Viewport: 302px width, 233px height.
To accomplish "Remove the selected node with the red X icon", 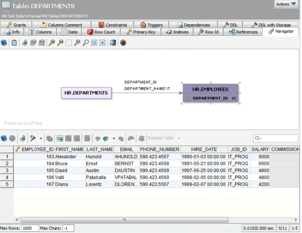I will pos(112,42).
